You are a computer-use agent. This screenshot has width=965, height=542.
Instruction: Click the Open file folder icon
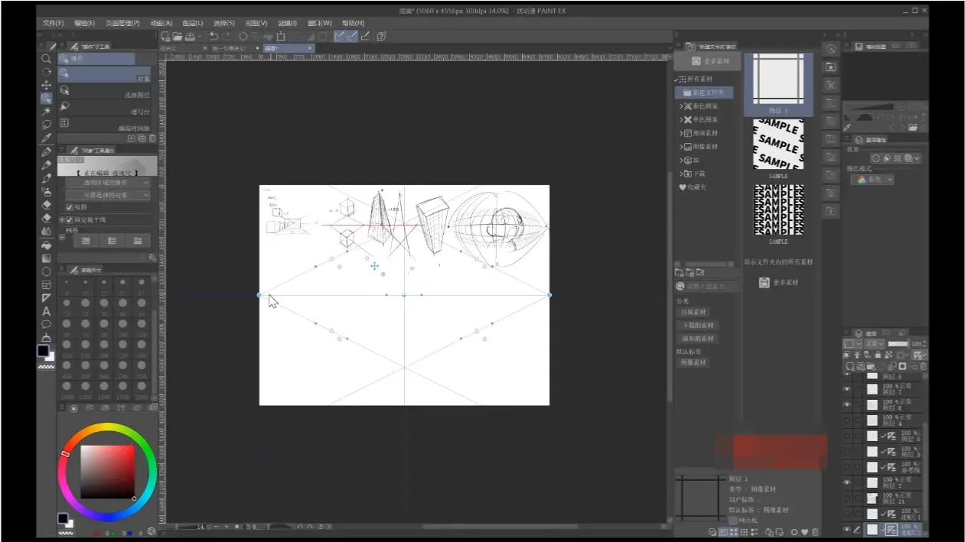tap(178, 36)
